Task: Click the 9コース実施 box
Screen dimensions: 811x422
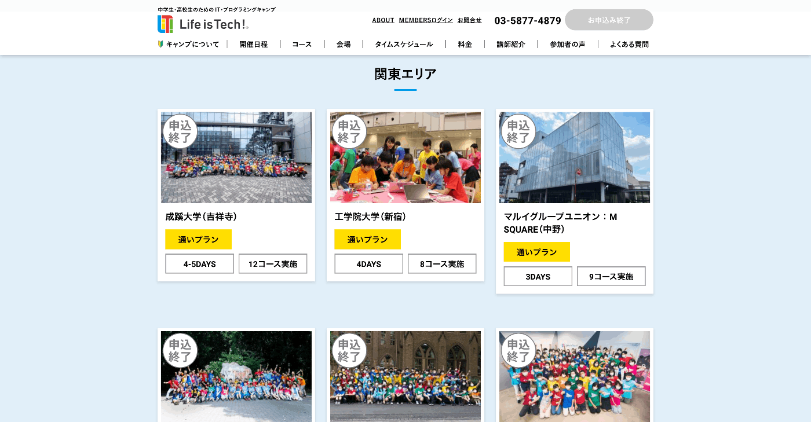Action: [611, 276]
